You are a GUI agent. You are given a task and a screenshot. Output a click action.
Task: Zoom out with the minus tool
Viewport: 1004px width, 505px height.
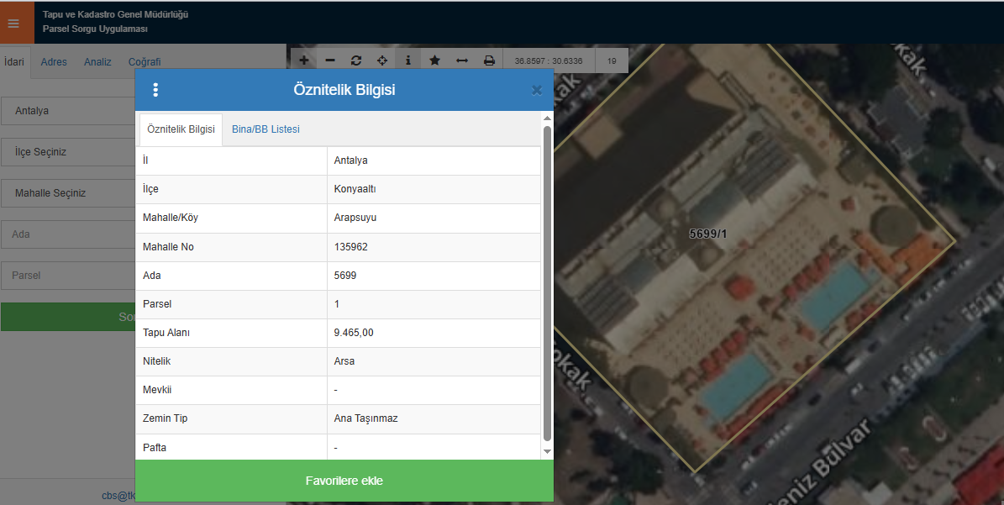point(330,60)
